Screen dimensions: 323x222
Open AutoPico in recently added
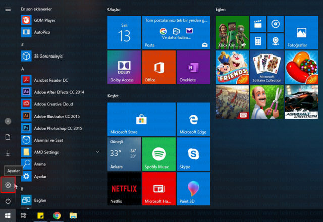pos(60,32)
